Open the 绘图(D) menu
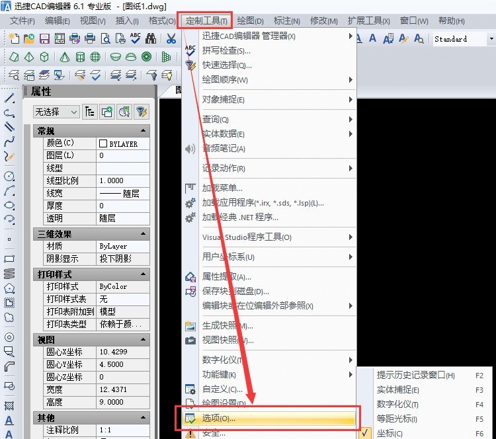496x439 pixels. (x=250, y=21)
